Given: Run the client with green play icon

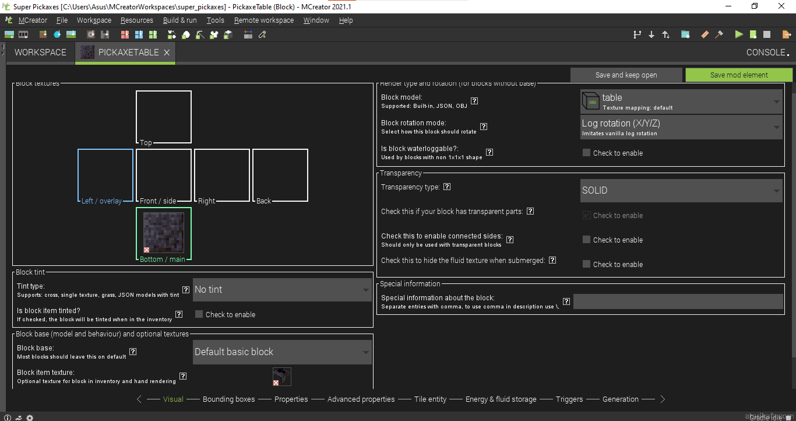Looking at the screenshot, I should tap(739, 34).
